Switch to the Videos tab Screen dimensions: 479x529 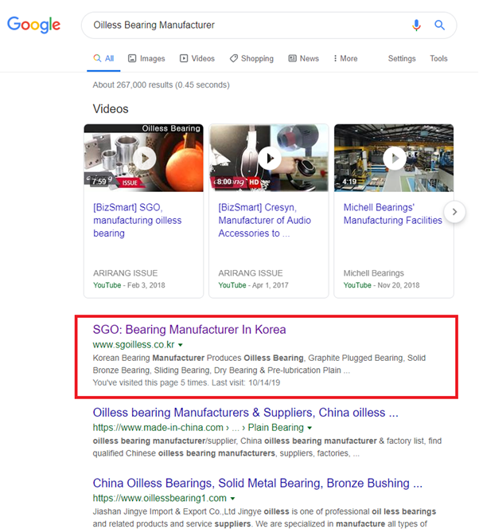[197, 58]
